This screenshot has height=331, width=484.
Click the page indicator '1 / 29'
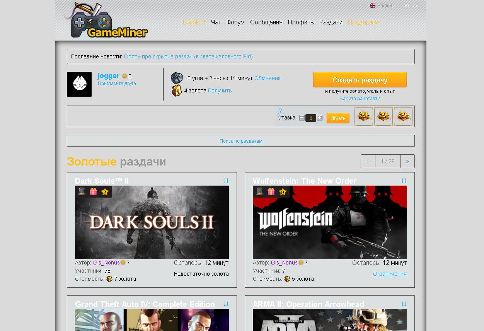click(x=388, y=161)
